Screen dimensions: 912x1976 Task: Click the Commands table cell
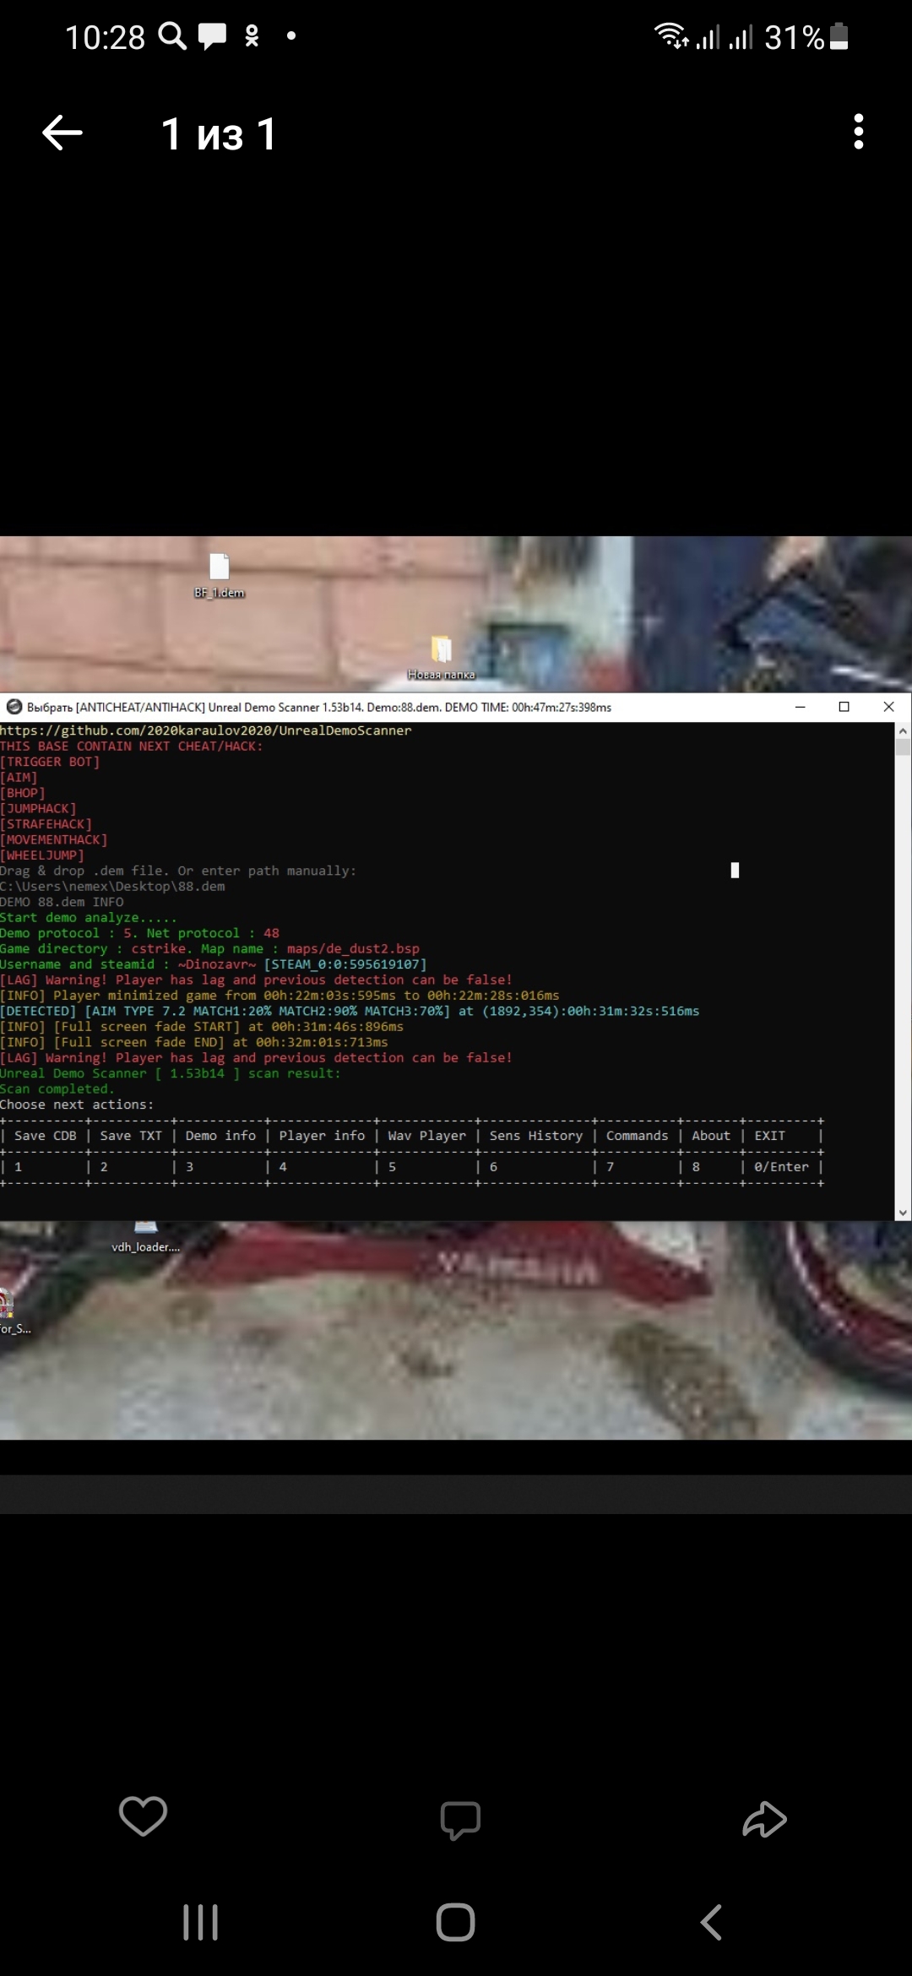click(x=637, y=1136)
